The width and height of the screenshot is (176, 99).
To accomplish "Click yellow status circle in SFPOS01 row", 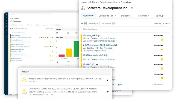I will pyautogui.click(x=162, y=69).
